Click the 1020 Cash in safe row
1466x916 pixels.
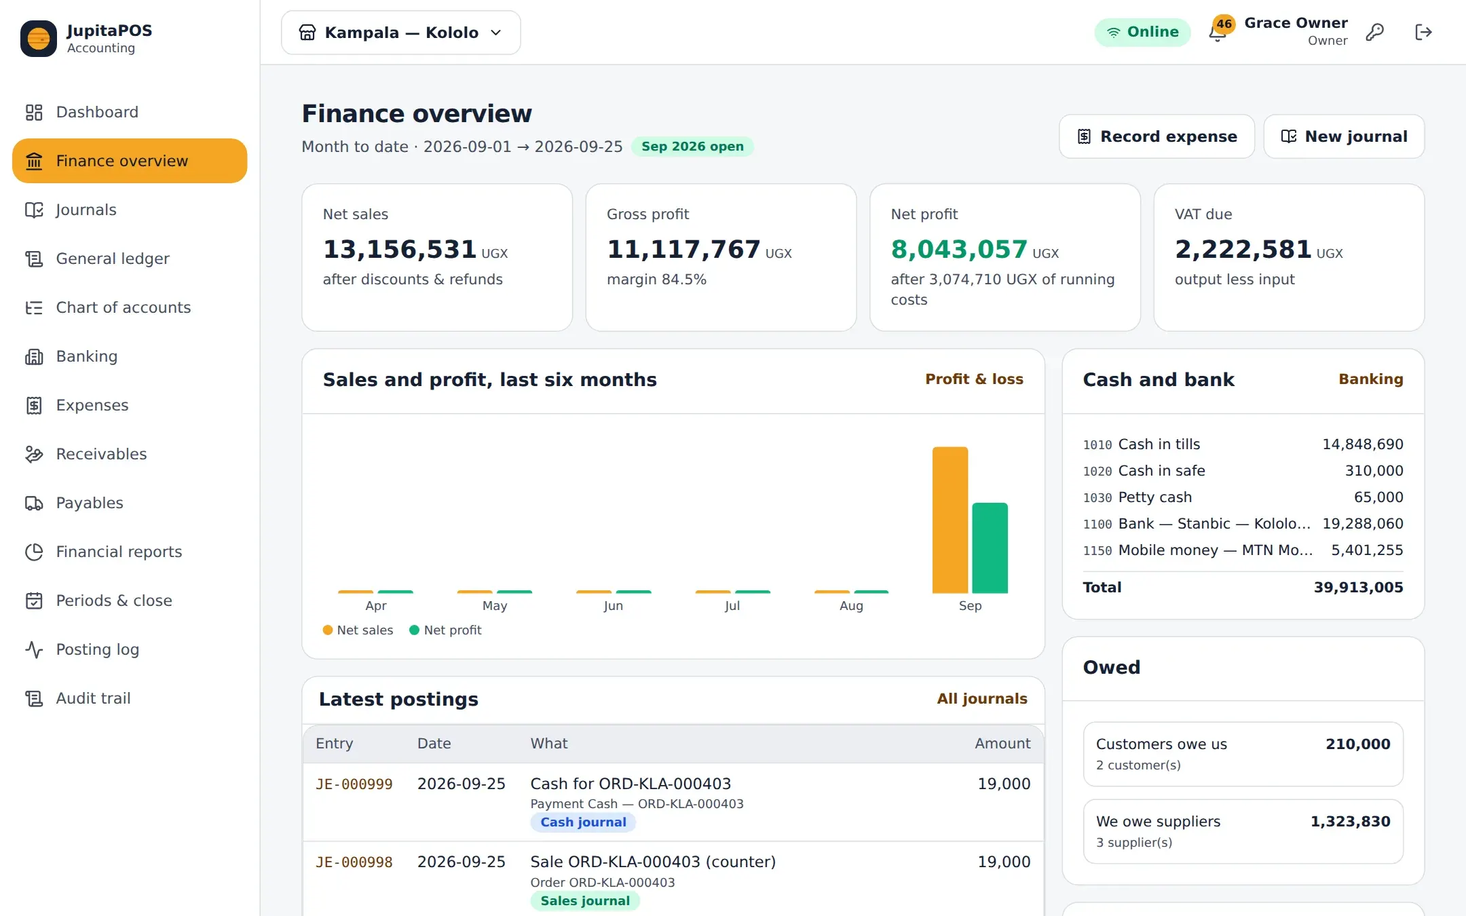click(1243, 471)
